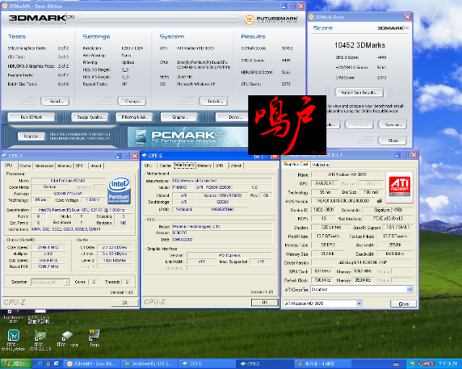Viewport: 462px width, 369px height.
Task: Click Select... button under Tests
Action: tap(56, 101)
